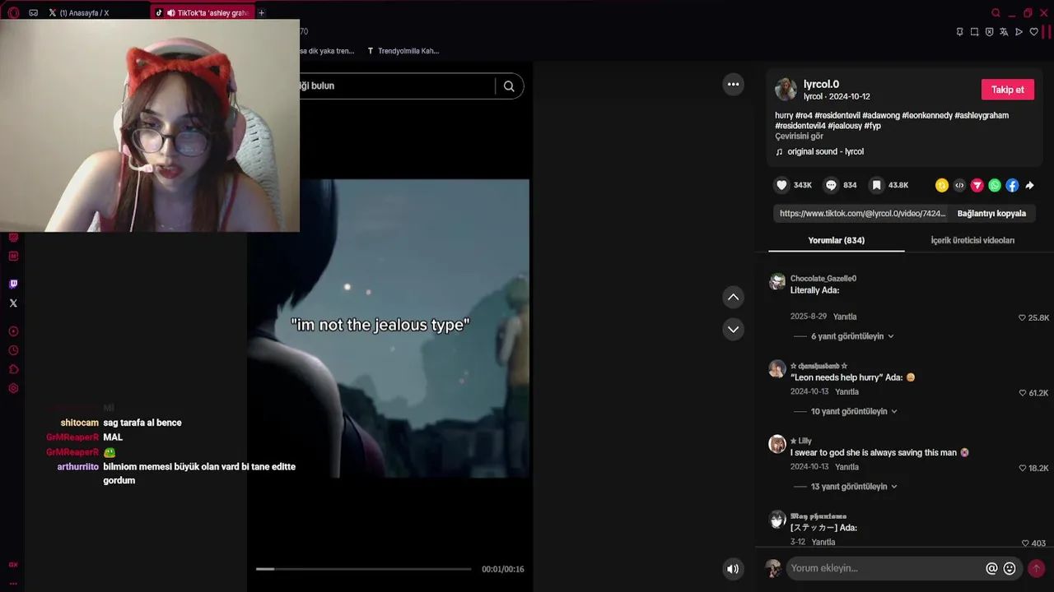Like Lilly's comment heart 18.2K
Screen dimensions: 1054x592
1023,468
